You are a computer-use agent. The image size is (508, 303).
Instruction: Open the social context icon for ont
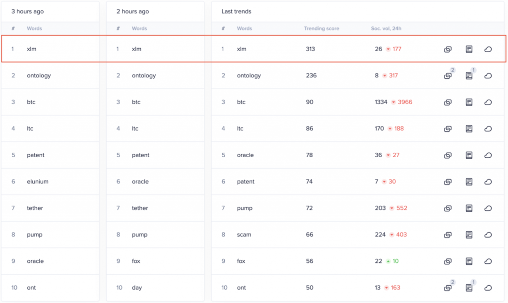tap(469, 288)
